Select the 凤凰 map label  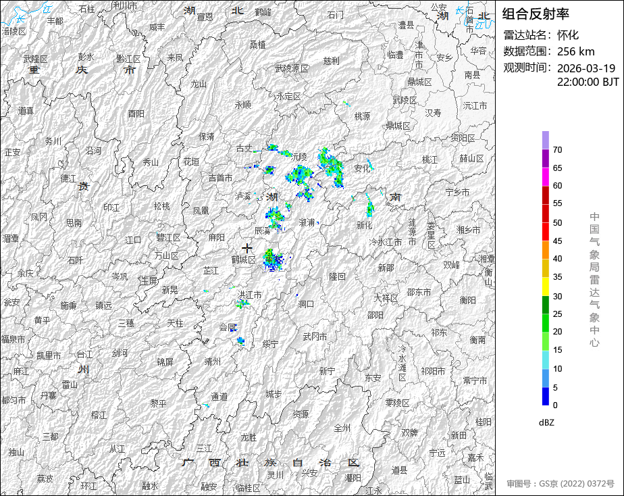pyautogui.click(x=201, y=211)
